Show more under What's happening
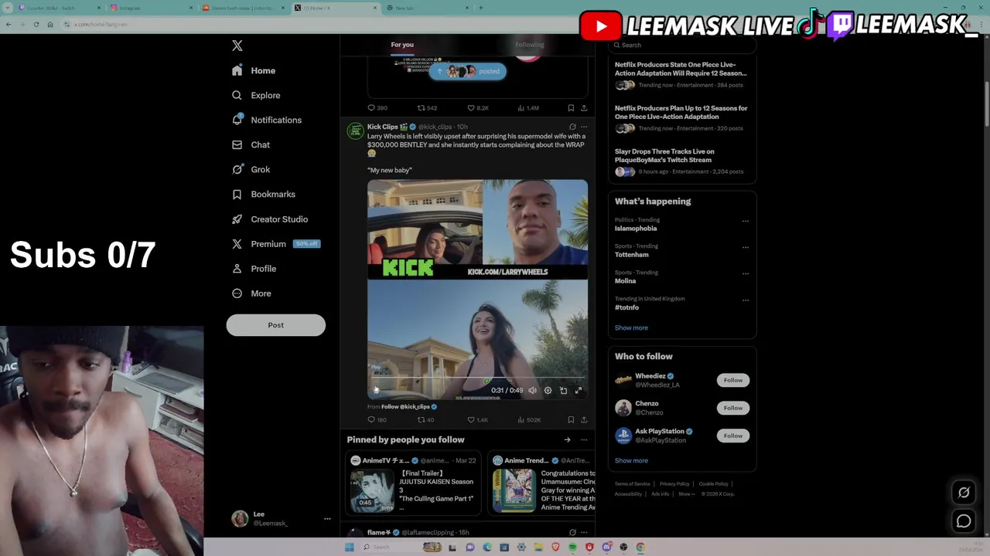This screenshot has width=990, height=556. pos(631,327)
